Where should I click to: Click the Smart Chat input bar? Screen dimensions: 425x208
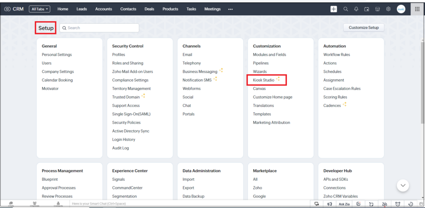point(189,204)
